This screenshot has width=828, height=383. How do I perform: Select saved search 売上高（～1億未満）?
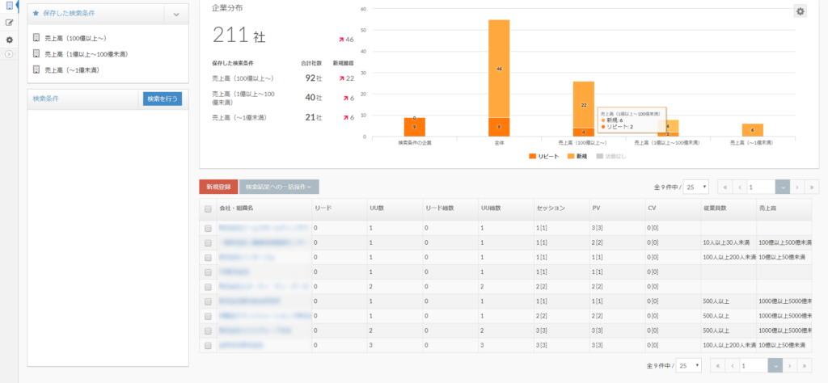coord(71,70)
